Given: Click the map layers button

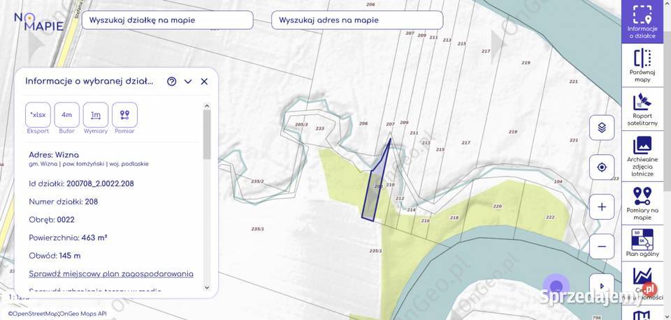Looking at the screenshot, I should coord(601,128).
